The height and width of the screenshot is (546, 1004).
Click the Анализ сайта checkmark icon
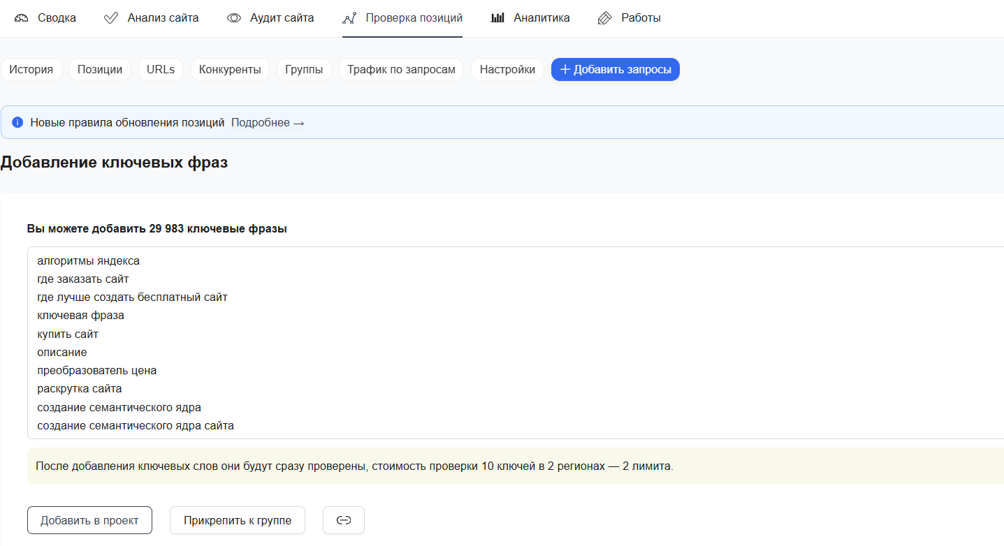[110, 18]
